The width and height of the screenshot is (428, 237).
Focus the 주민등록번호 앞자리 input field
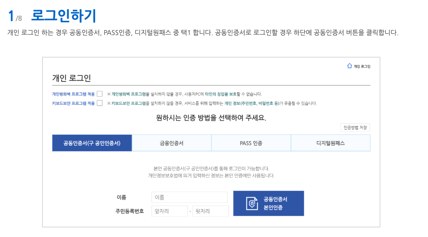(170, 211)
